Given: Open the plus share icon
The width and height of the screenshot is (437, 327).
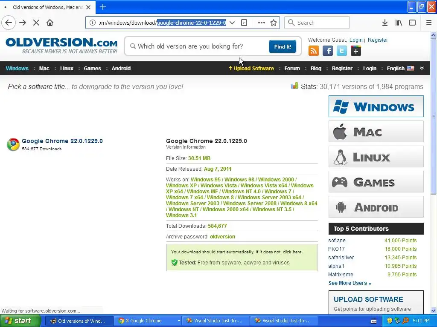Looking at the screenshot, I should (356, 51).
